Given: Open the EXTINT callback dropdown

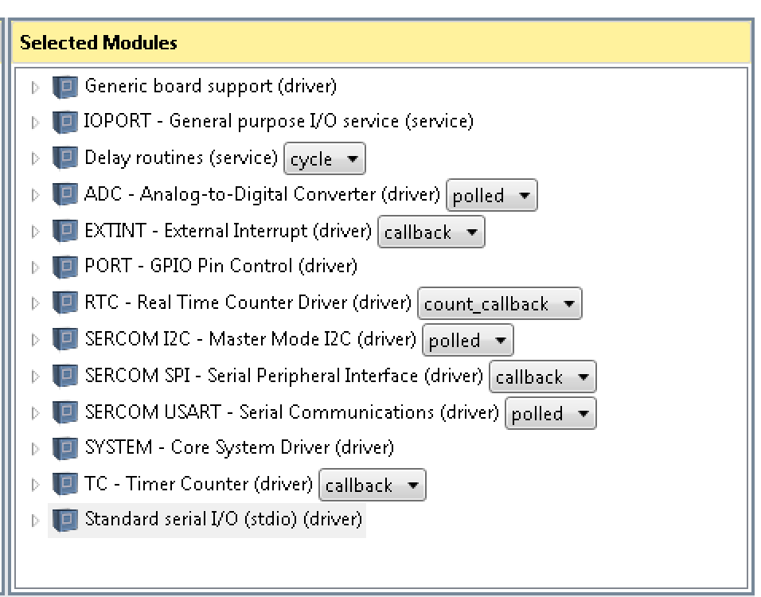Looking at the screenshot, I should (x=431, y=232).
